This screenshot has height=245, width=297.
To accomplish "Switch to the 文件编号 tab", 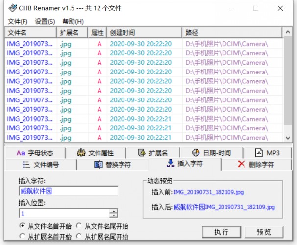I will 41,164.
